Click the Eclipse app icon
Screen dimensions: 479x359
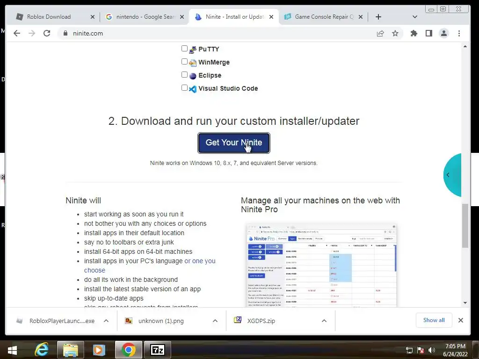point(193,76)
